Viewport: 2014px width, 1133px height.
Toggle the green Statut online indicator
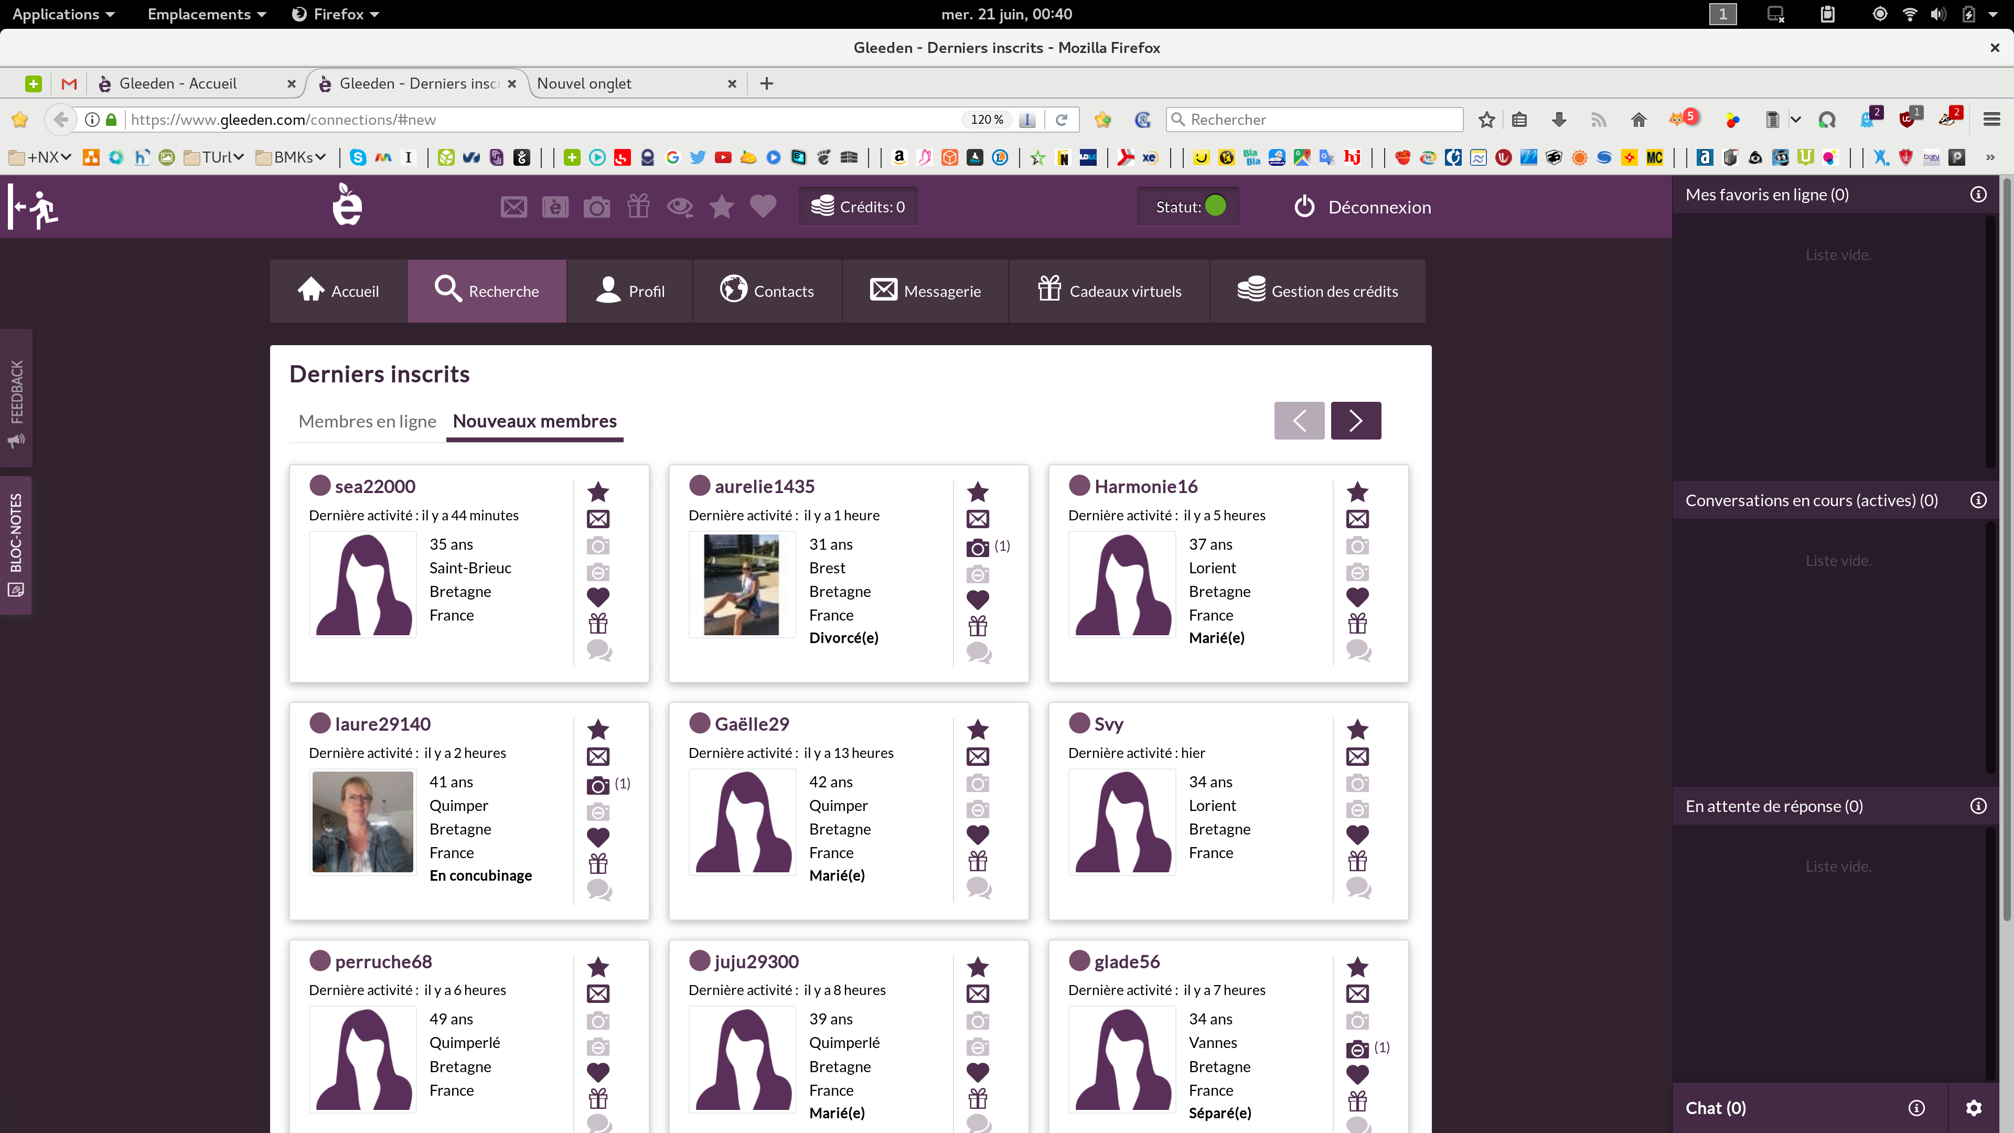tap(1216, 206)
